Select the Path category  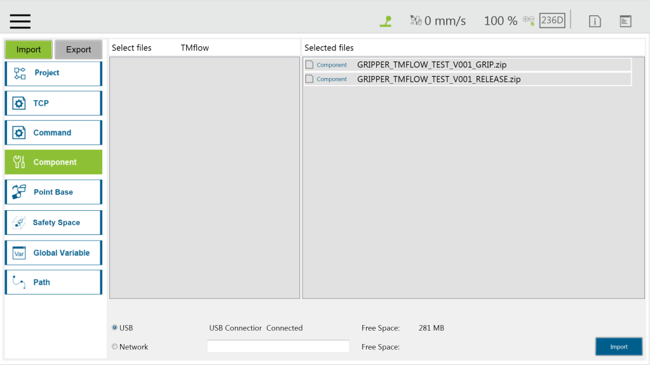pos(53,282)
